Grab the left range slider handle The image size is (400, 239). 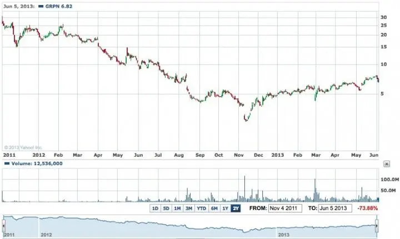click(x=3, y=226)
